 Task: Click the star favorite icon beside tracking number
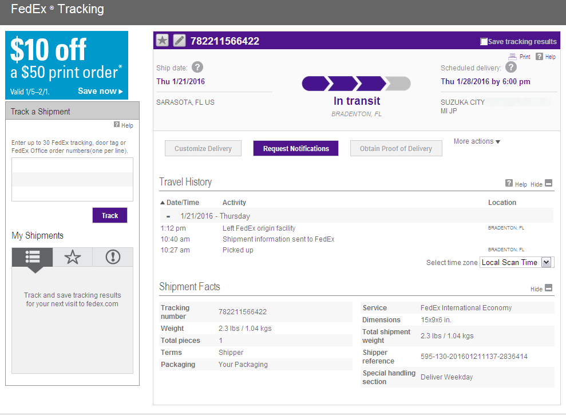pyautogui.click(x=163, y=41)
